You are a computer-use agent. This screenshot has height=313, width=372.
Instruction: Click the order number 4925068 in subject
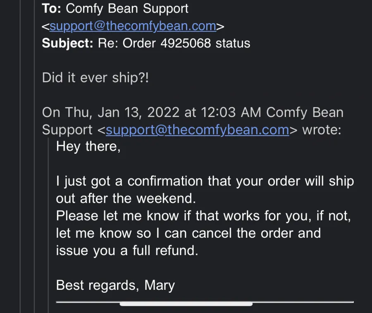click(x=186, y=43)
